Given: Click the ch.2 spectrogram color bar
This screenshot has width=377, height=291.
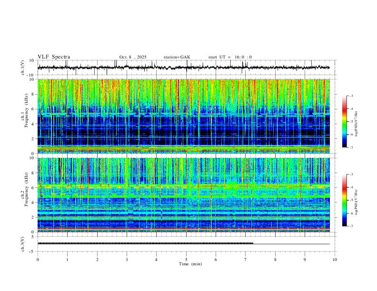Looking at the screenshot, I should 344,200.
